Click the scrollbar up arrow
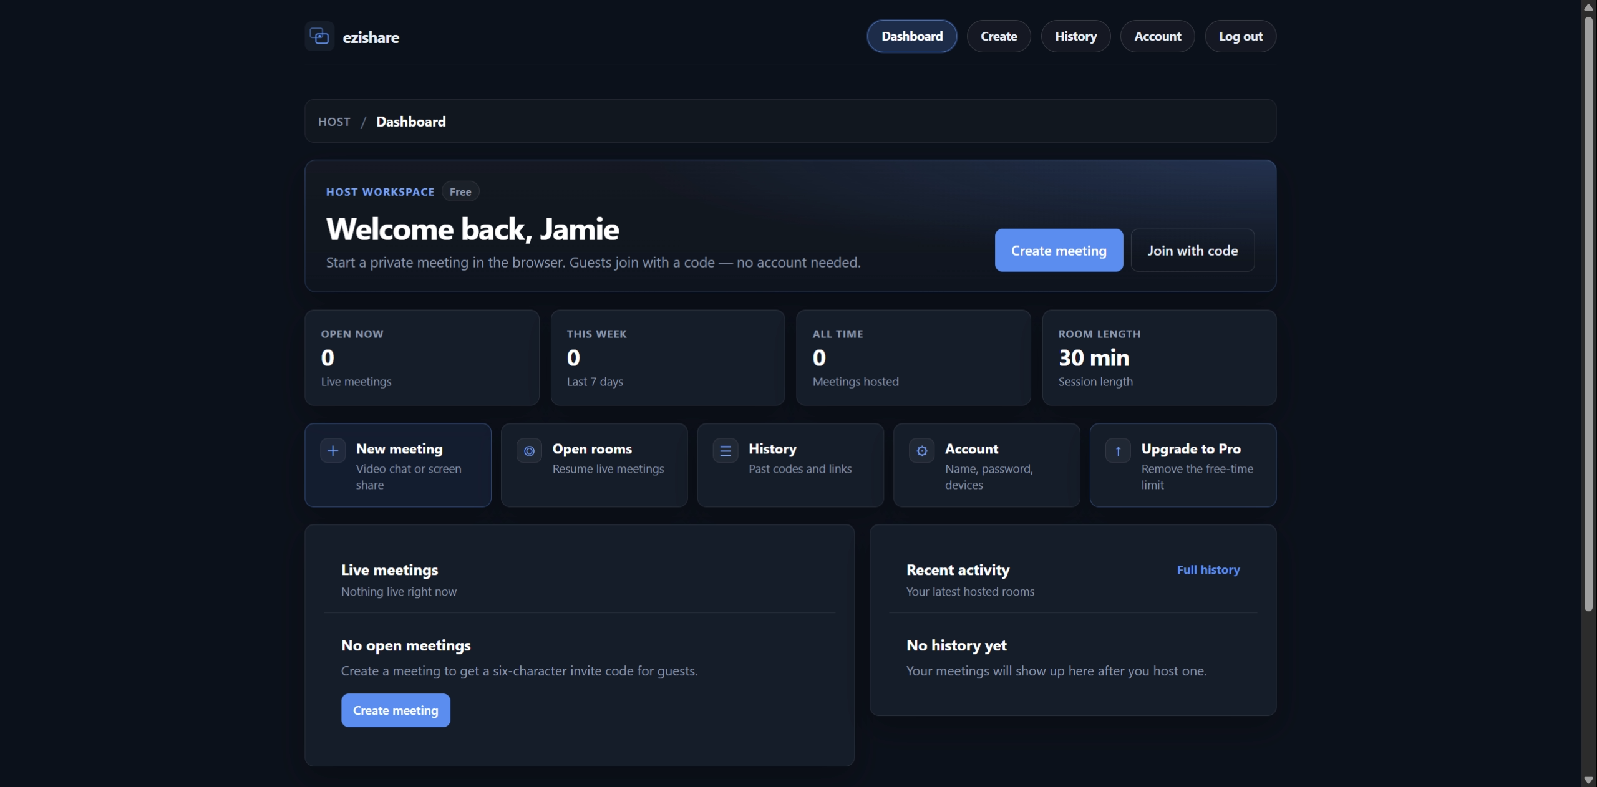This screenshot has width=1597, height=787. (1588, 7)
